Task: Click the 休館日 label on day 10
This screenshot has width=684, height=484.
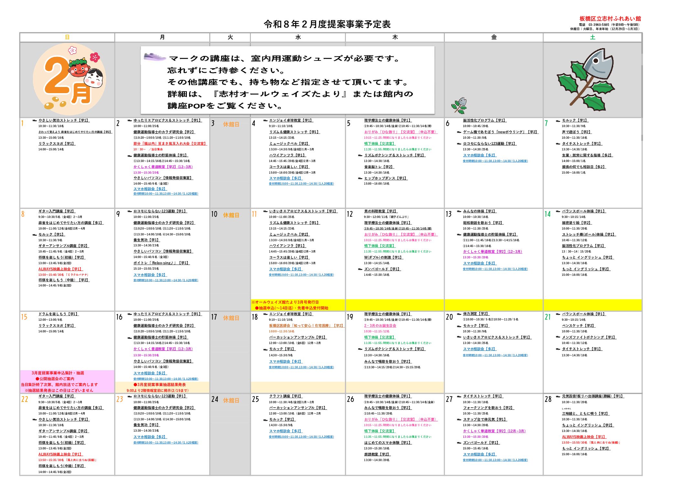Action: [231, 215]
